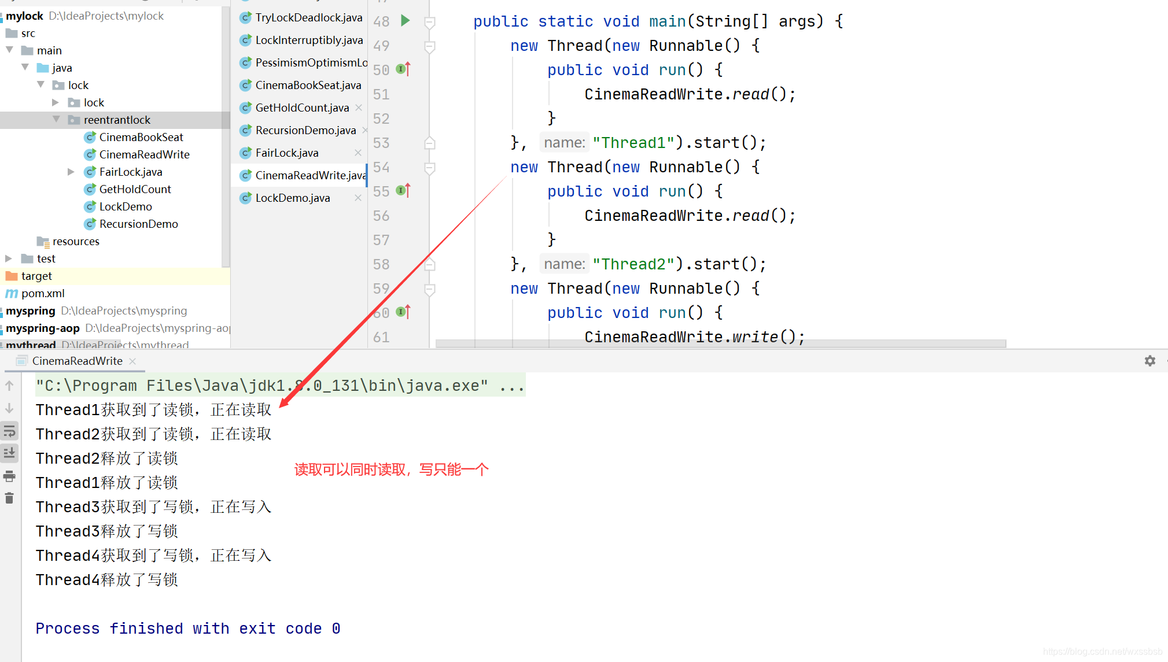Click the implements-method gutter icon at line 50
Viewport: 1168px width, 662px height.
pos(403,69)
